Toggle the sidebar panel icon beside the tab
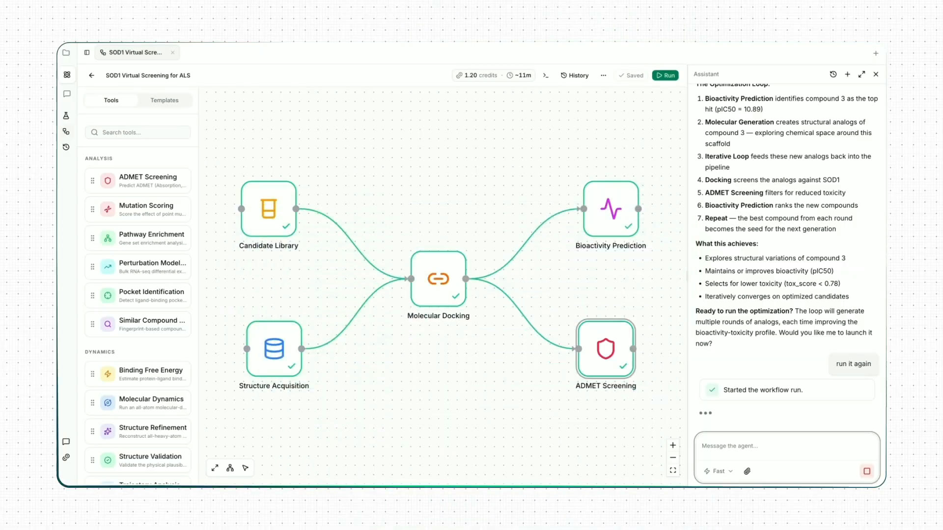Viewport: 943px width, 530px height. [x=87, y=53]
